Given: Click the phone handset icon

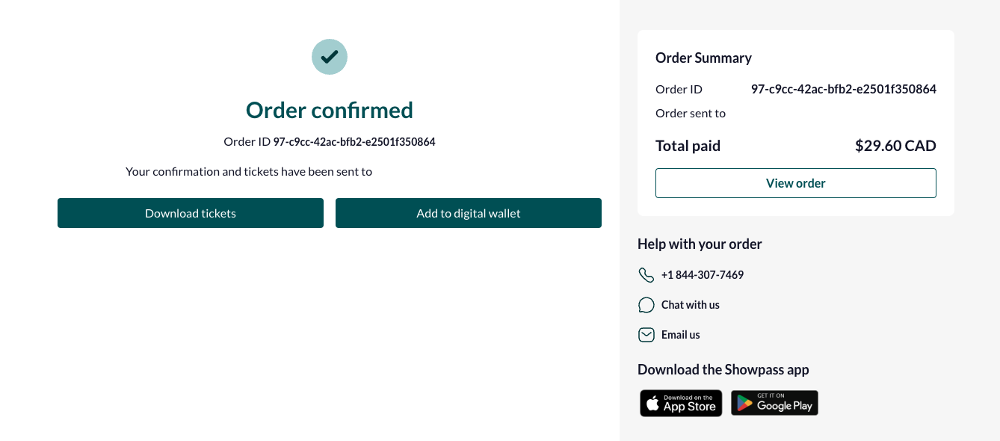Looking at the screenshot, I should (646, 275).
